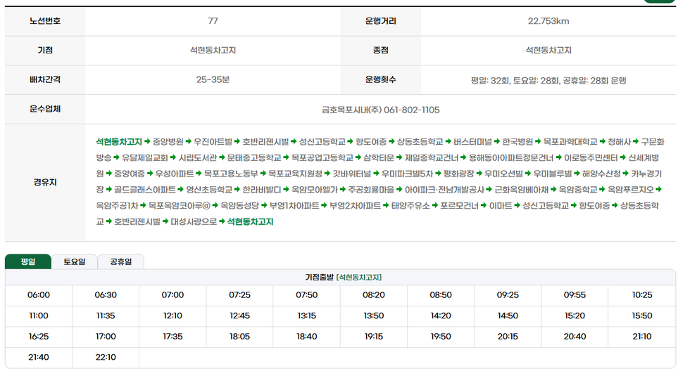Click the 19:50 departure time cell

pos(441,337)
